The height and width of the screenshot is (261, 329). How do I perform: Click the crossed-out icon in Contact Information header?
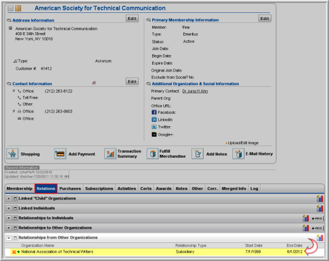click(94, 83)
